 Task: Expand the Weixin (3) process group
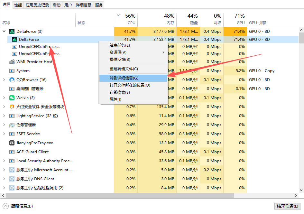(x=4, y=98)
